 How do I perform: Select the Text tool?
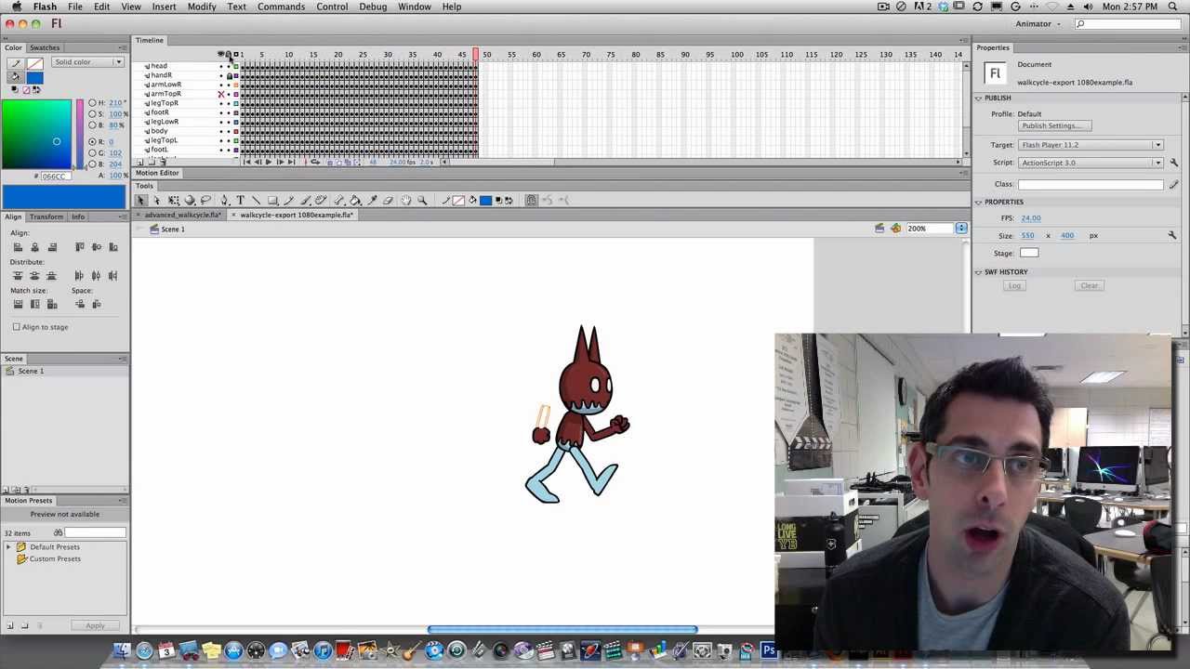pyautogui.click(x=240, y=200)
